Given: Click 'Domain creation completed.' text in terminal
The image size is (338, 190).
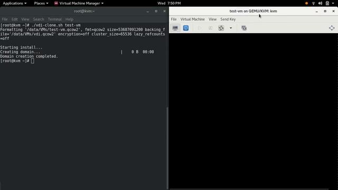Looking at the screenshot, I should pyautogui.click(x=29, y=56).
